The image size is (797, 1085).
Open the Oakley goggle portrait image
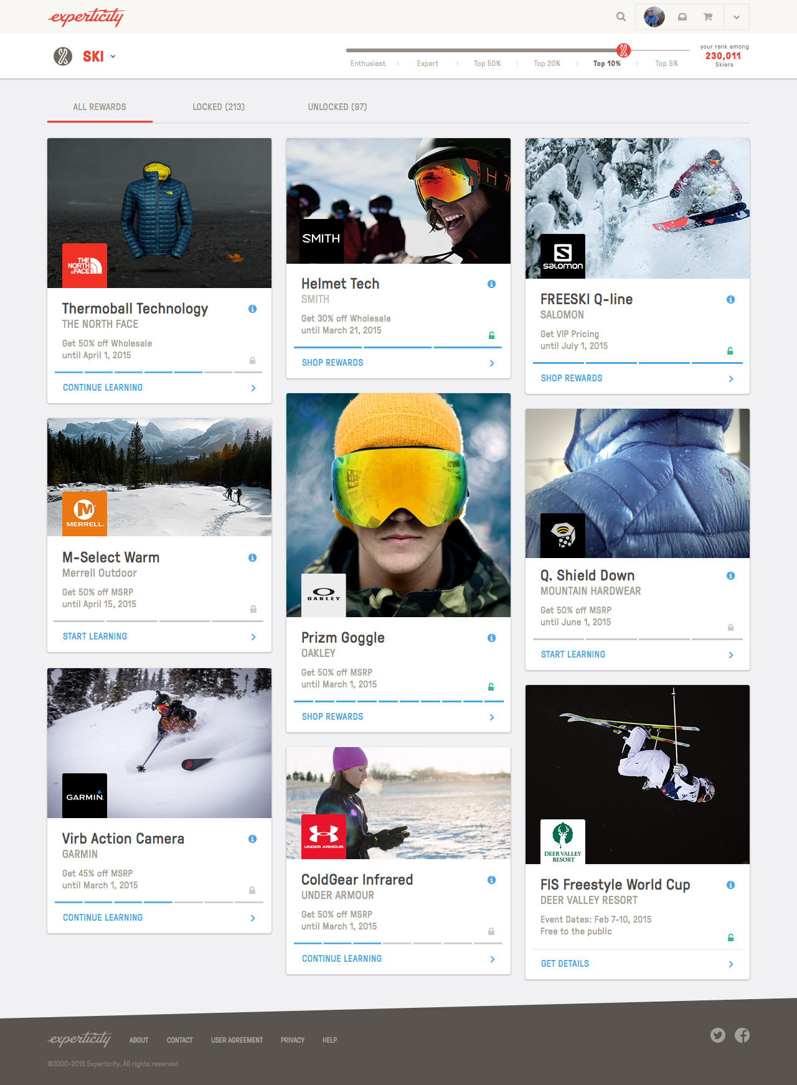pos(398,505)
